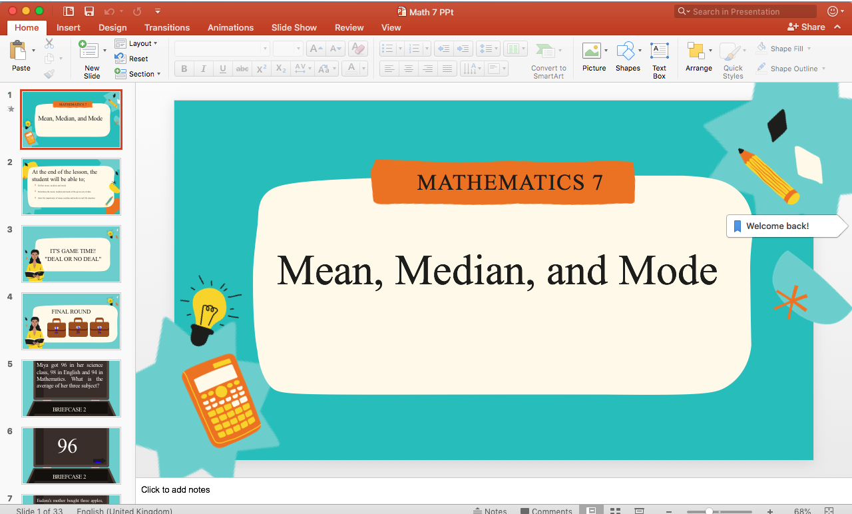Adjust the zoom slider in status bar
Viewport: 852px width, 514px height.
click(x=710, y=511)
